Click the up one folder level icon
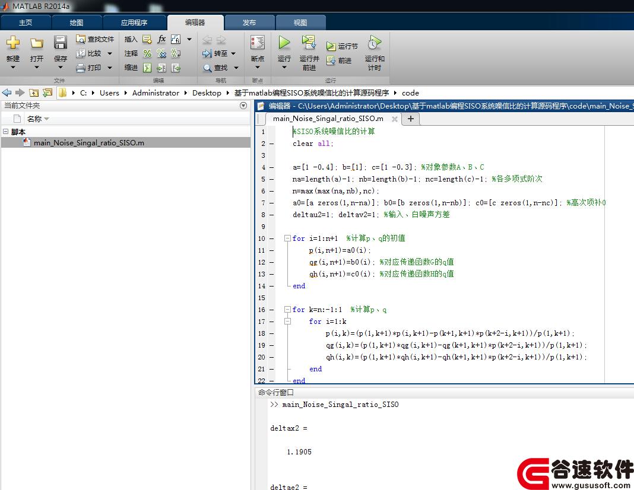The height and width of the screenshot is (490, 634). (34, 93)
